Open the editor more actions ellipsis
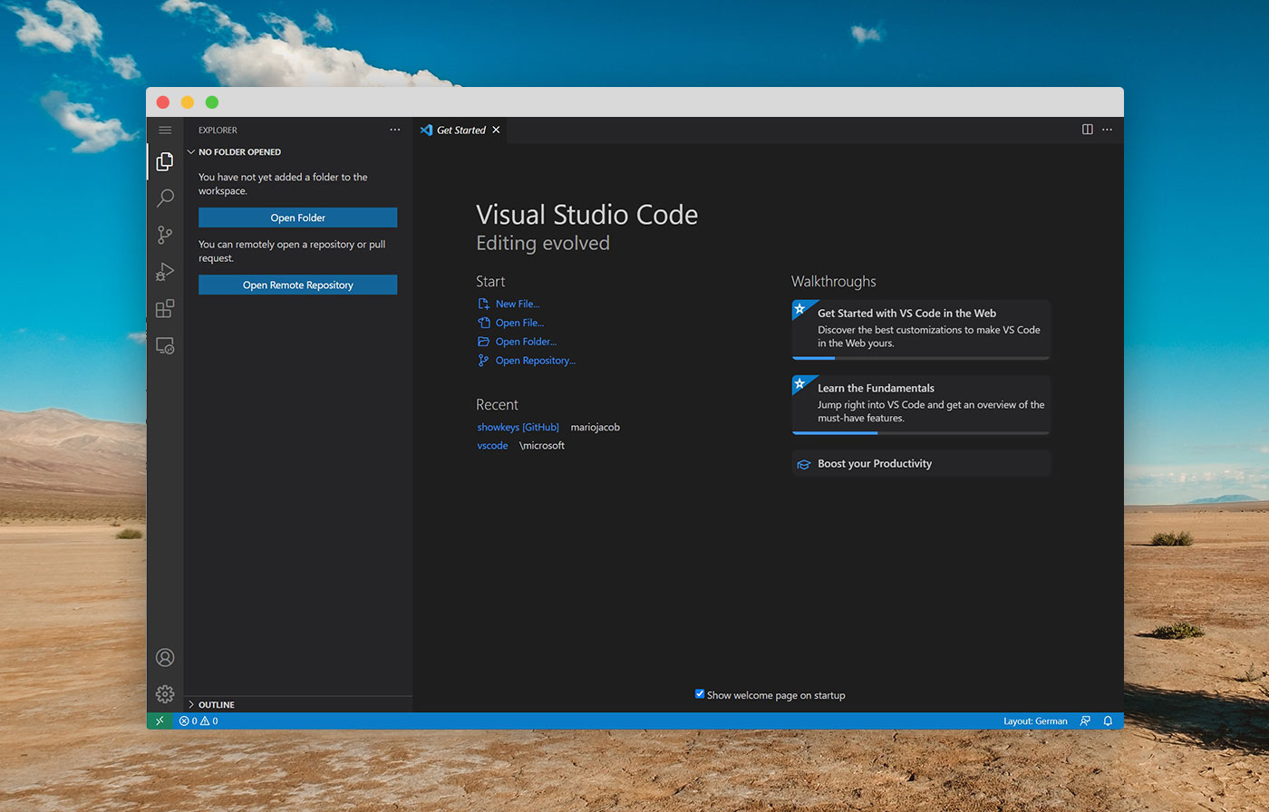Image resolution: width=1269 pixels, height=812 pixels. click(x=1108, y=130)
